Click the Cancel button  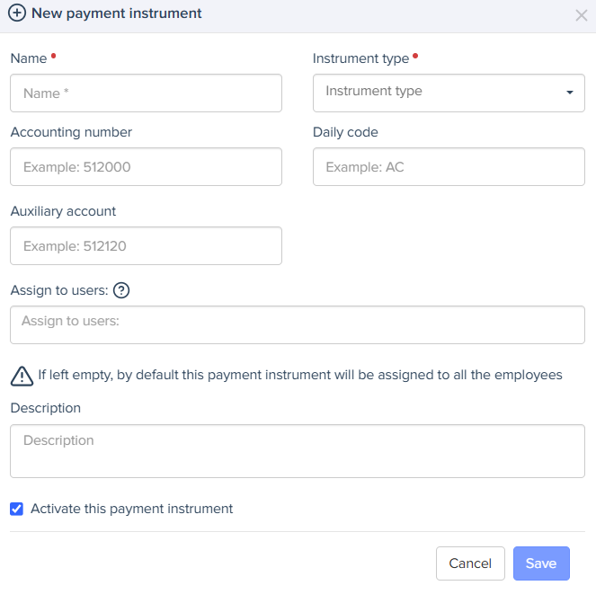(x=470, y=563)
